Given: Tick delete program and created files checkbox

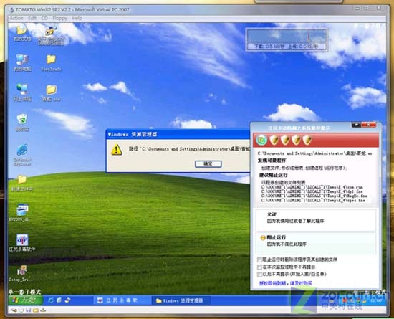Looking at the screenshot, I should (259, 260).
